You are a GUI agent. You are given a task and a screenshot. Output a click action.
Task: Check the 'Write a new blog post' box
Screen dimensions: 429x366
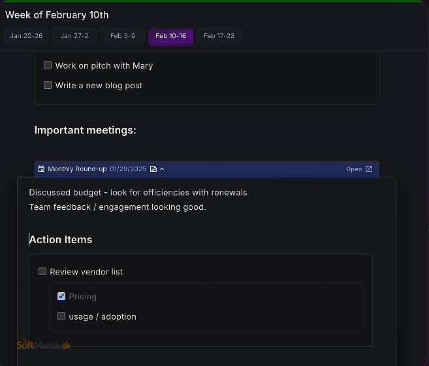(x=48, y=85)
